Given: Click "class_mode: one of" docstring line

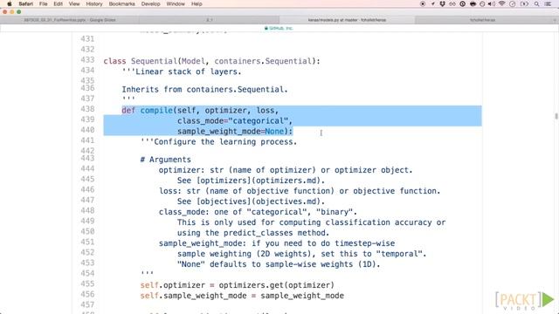Looking at the screenshot, I should point(258,212).
